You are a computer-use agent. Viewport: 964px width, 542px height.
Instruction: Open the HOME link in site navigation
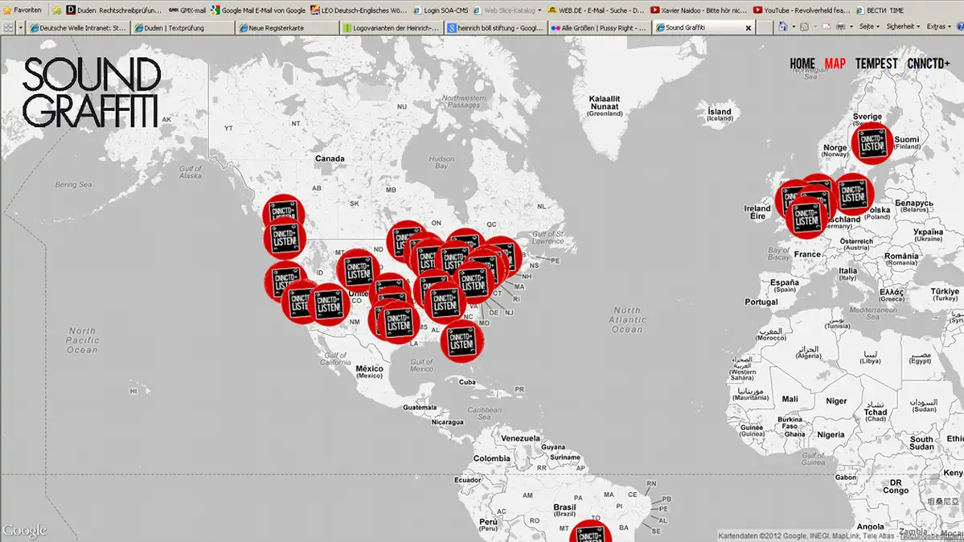click(802, 64)
